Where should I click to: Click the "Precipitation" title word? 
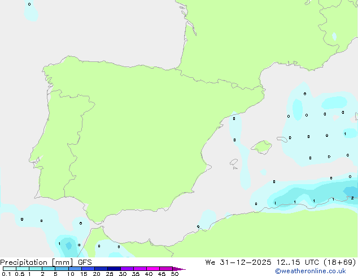[24, 262]
